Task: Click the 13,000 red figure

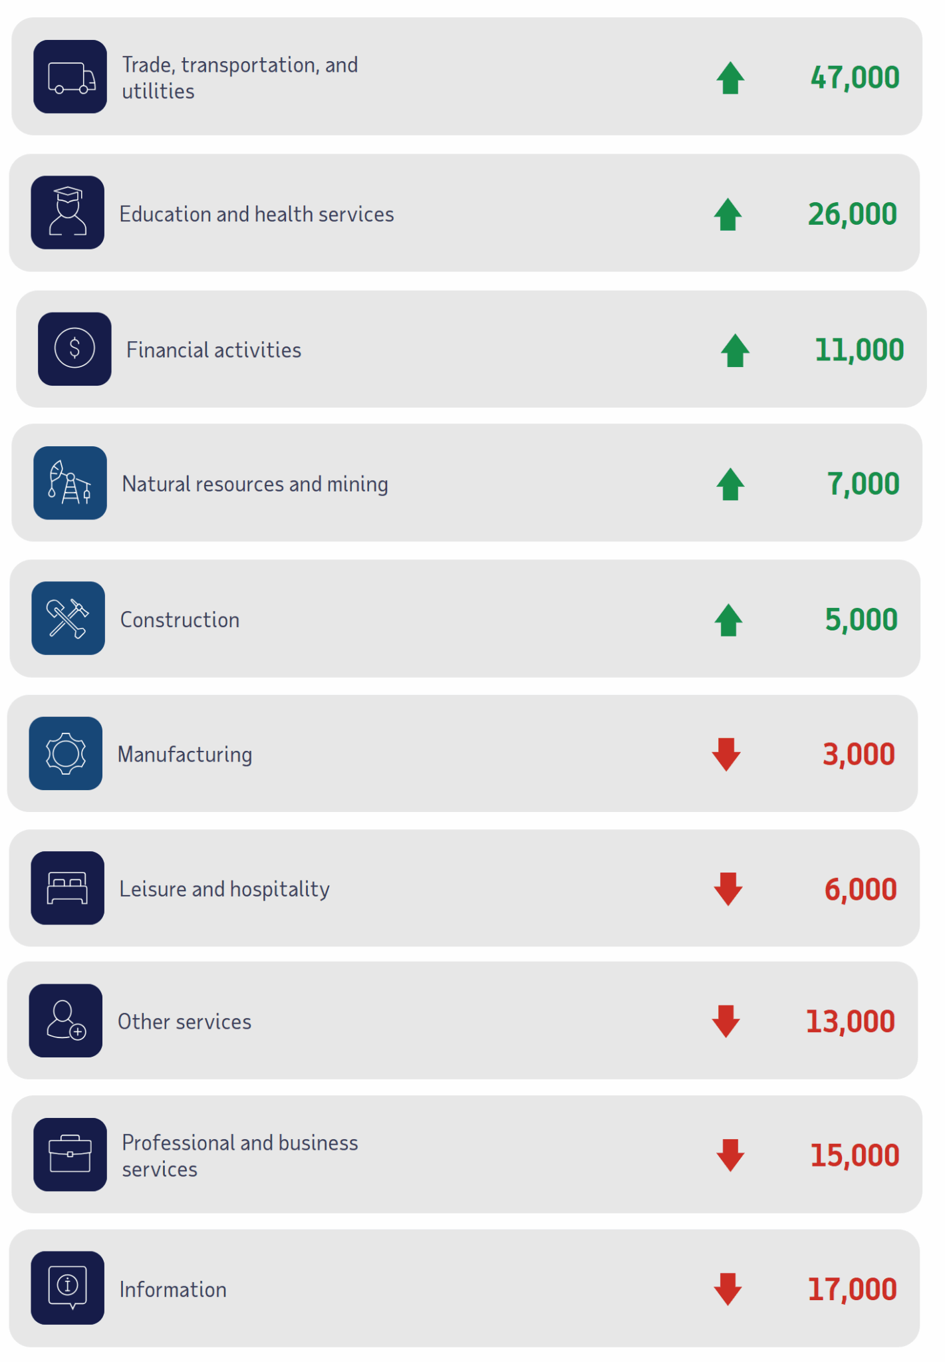Action: (850, 1021)
